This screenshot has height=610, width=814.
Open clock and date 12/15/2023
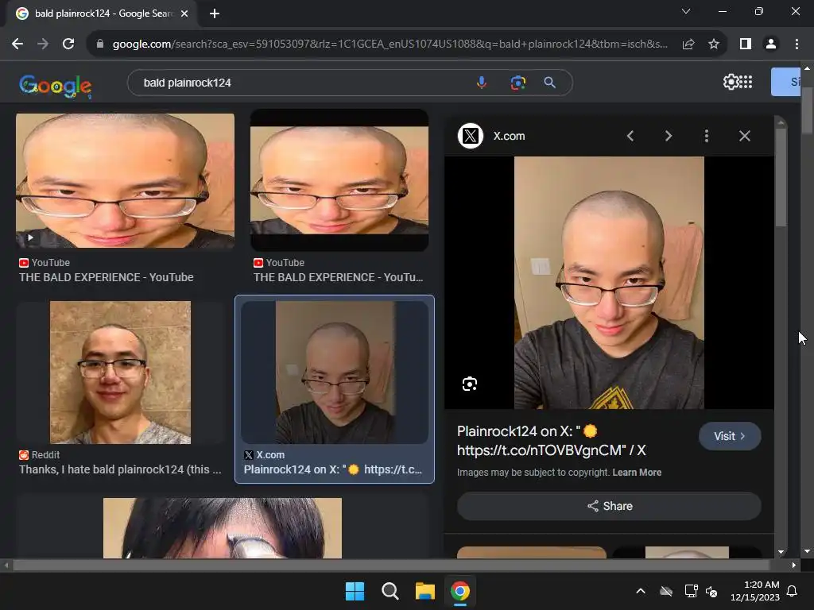[755, 591]
